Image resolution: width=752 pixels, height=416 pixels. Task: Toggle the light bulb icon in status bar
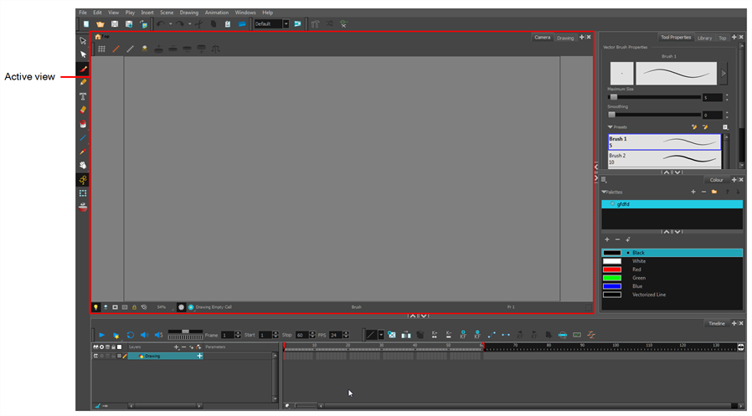point(96,307)
